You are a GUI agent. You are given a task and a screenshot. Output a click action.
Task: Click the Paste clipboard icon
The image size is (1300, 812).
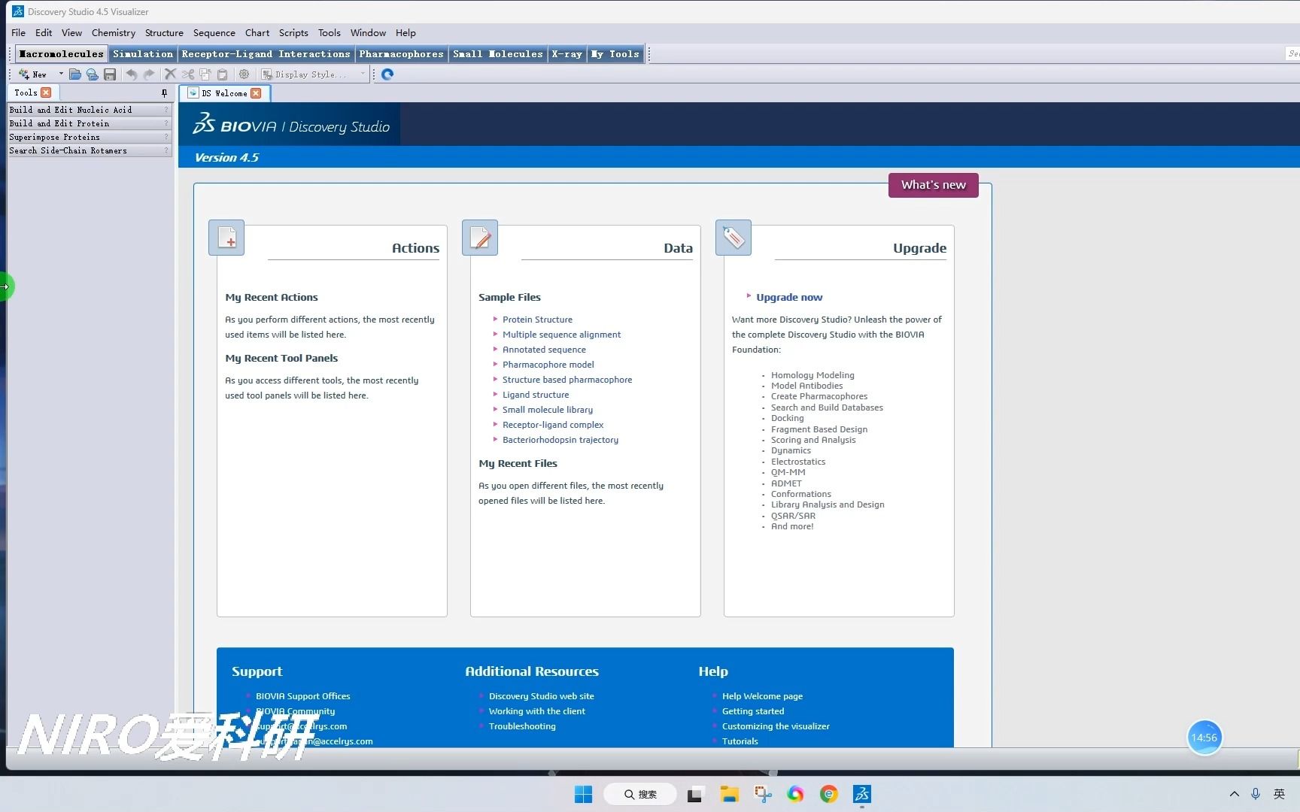223,74
